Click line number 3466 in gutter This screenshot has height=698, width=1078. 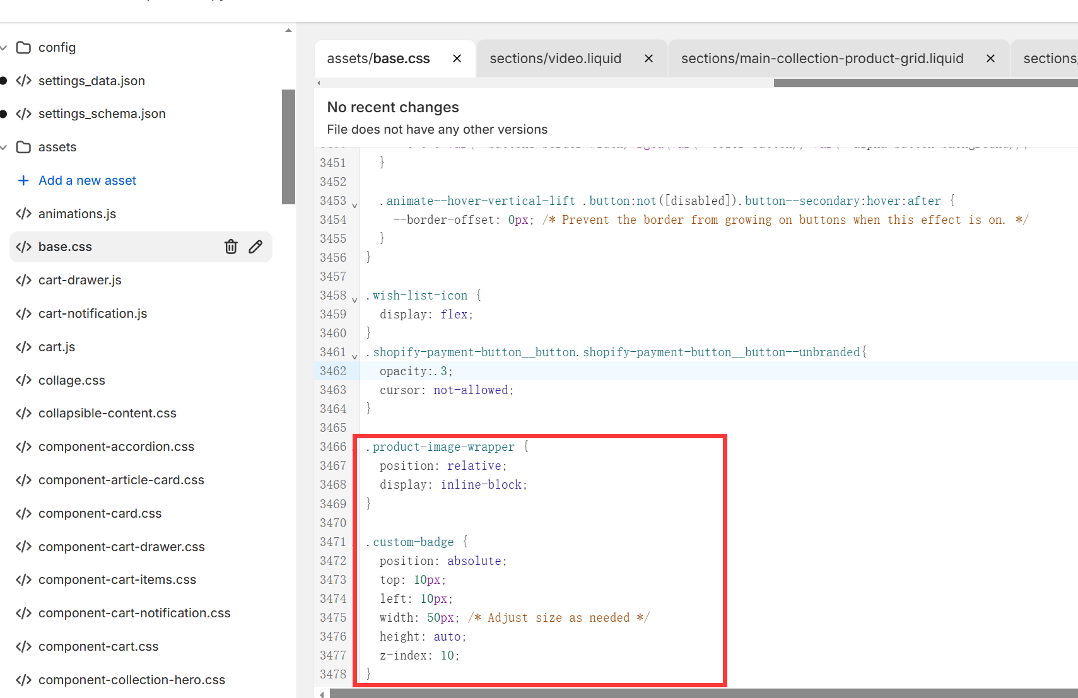click(x=333, y=447)
